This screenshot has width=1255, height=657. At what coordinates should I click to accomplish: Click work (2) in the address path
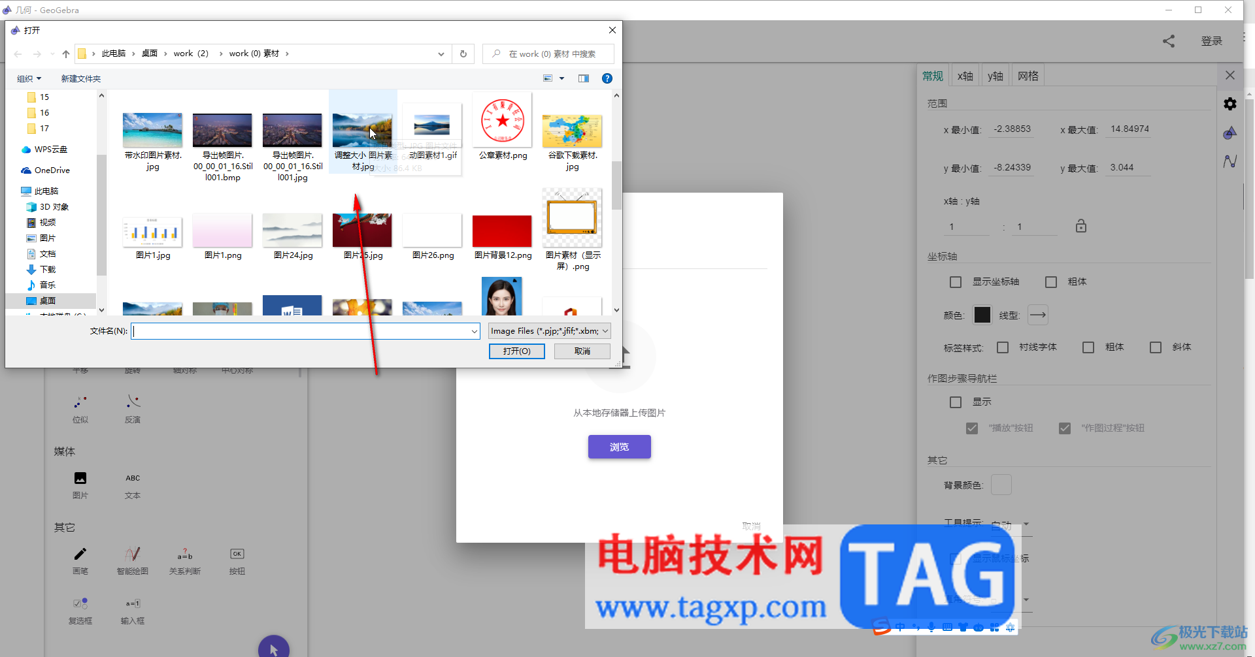tap(191, 54)
